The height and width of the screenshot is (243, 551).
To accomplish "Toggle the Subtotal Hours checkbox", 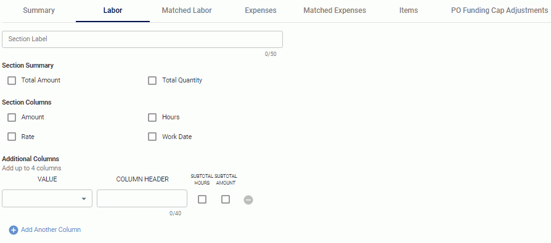I will [202, 199].
